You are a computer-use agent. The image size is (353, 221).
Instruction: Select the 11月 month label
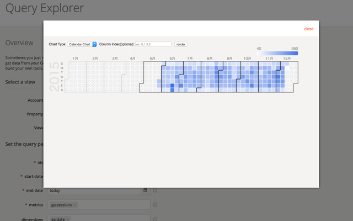[269, 59]
